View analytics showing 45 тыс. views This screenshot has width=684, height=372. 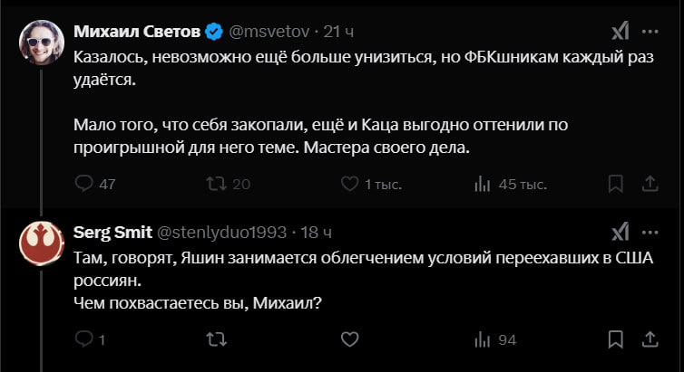(483, 184)
